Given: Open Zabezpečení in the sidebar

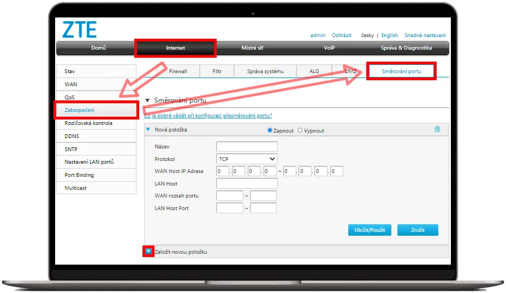Looking at the screenshot, I should click(96, 110).
